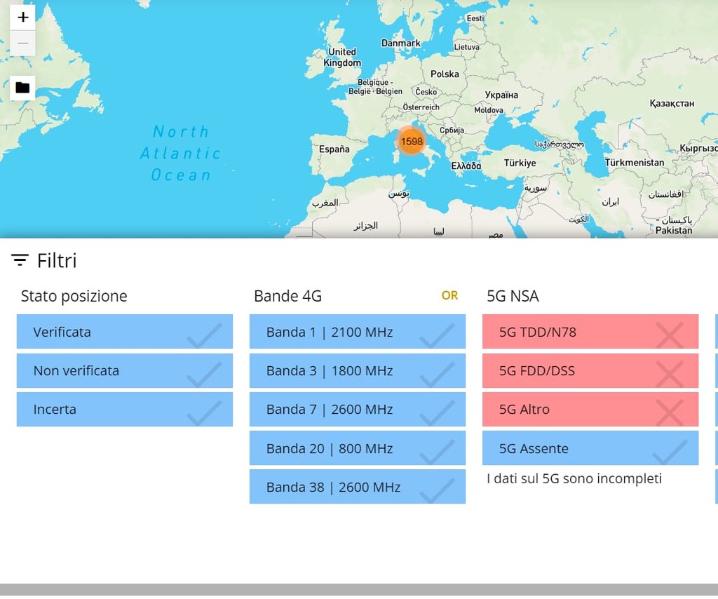Zoom out of the map

pos(22,43)
